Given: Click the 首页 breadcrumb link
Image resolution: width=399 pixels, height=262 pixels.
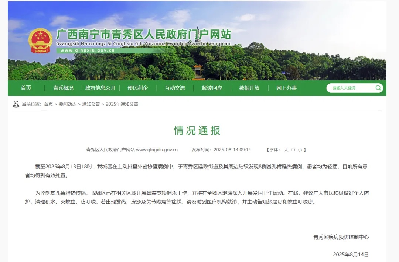Looking at the screenshot, I should pyautogui.click(x=48, y=104).
